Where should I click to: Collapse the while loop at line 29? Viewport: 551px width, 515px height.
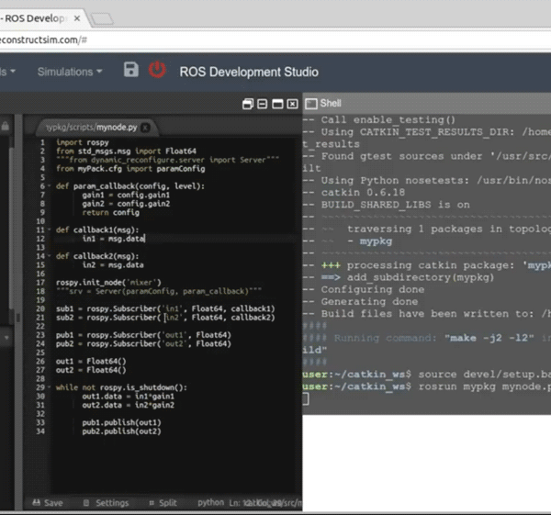pos(51,387)
